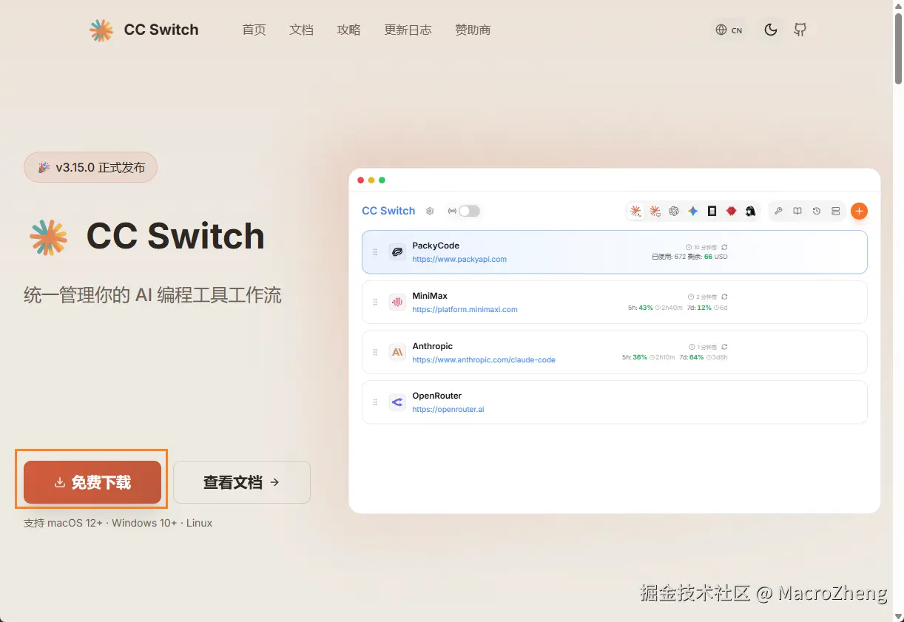Select the black square app icon
Image resolution: width=904 pixels, height=622 pixels.
coord(712,211)
